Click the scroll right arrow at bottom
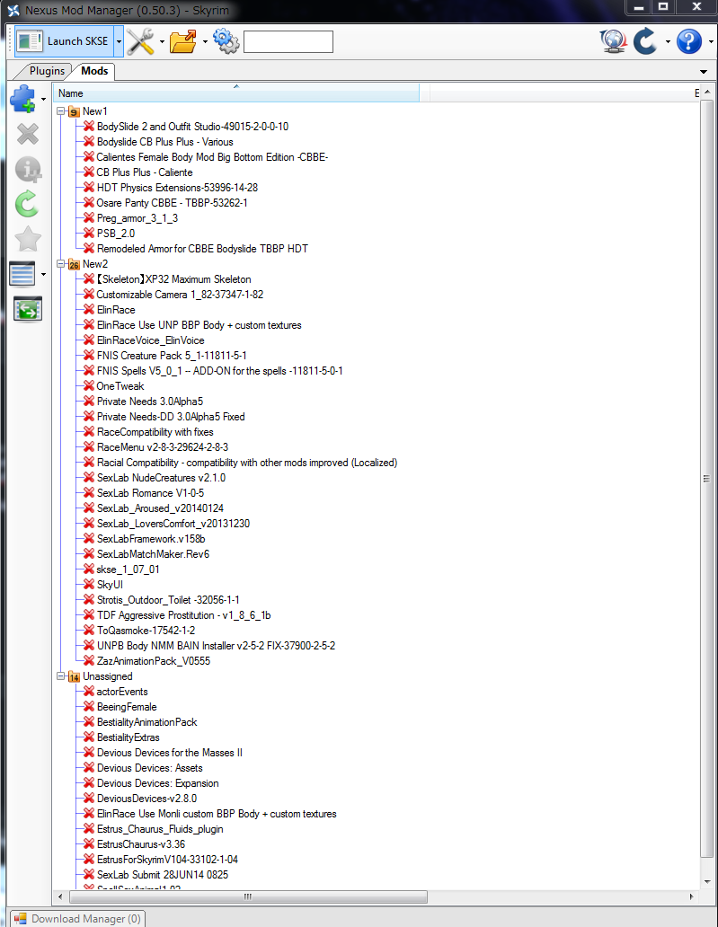 691,896
